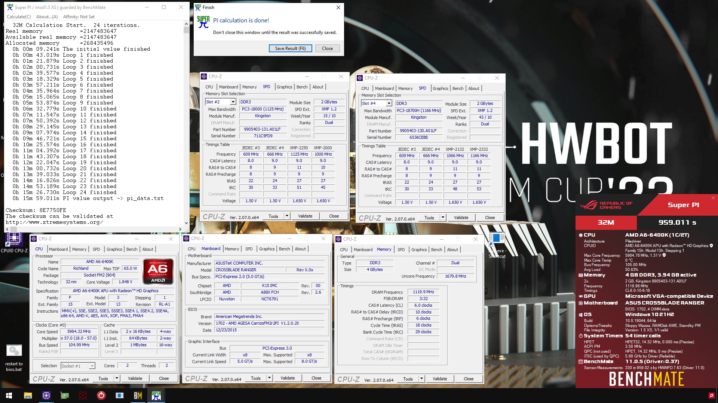Click the red power button taskbar icon
Screen dimensions: 718x403
pyautogui.click(x=101, y=396)
